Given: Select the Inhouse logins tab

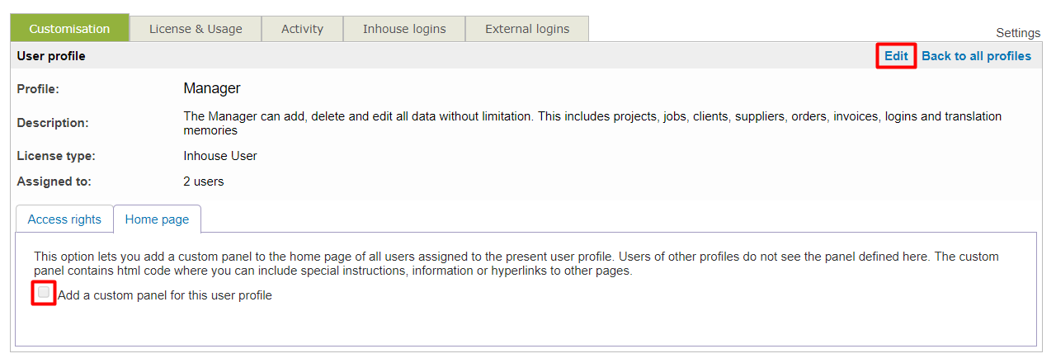Looking at the screenshot, I should coord(404,29).
